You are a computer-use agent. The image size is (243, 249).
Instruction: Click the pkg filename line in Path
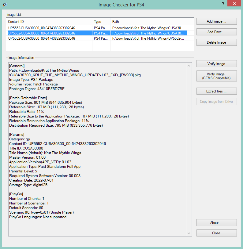(x=75, y=75)
